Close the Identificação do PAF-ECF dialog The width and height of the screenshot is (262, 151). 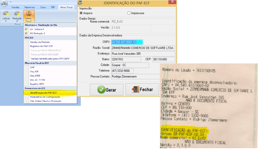tap(172, 2)
